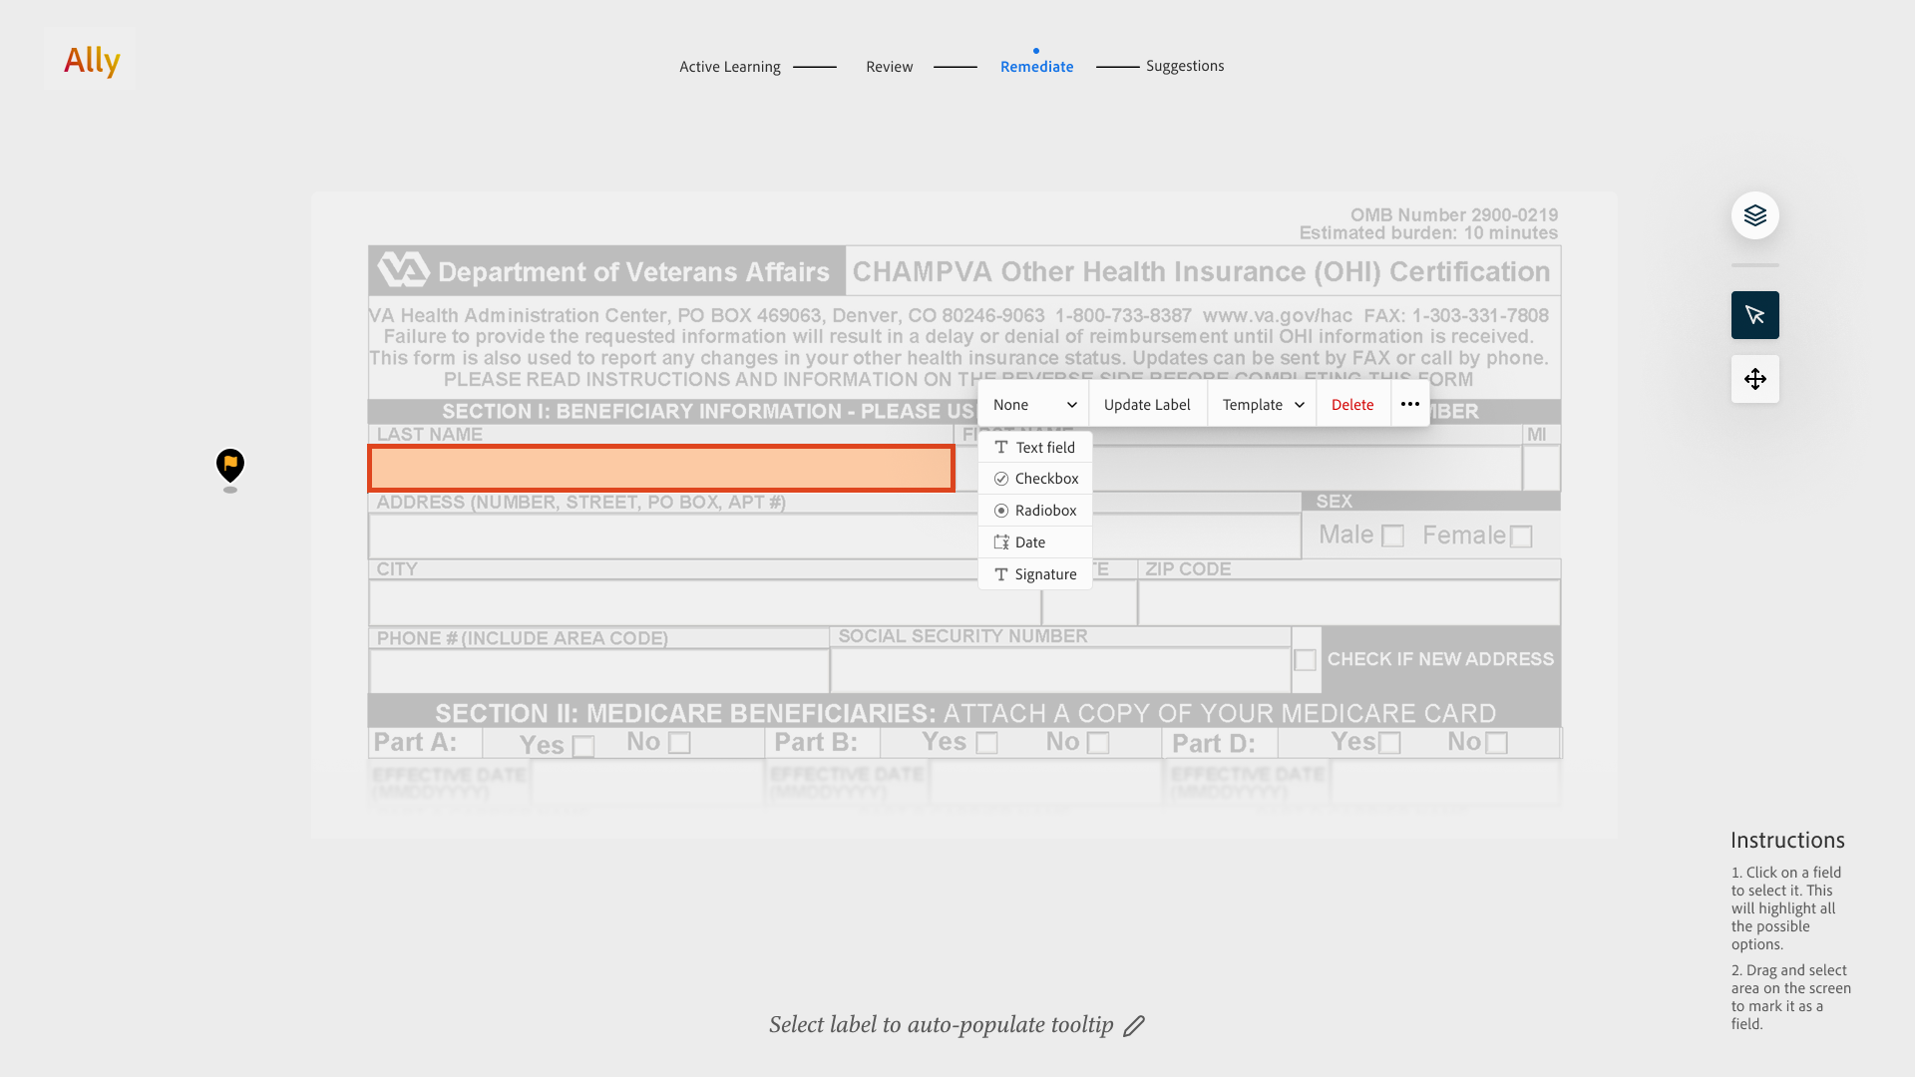Click the Ally logo
This screenshot has width=1915, height=1077.
91,60
